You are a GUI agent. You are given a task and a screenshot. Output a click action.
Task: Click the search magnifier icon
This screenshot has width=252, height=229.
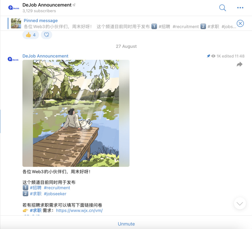pos(222,8)
